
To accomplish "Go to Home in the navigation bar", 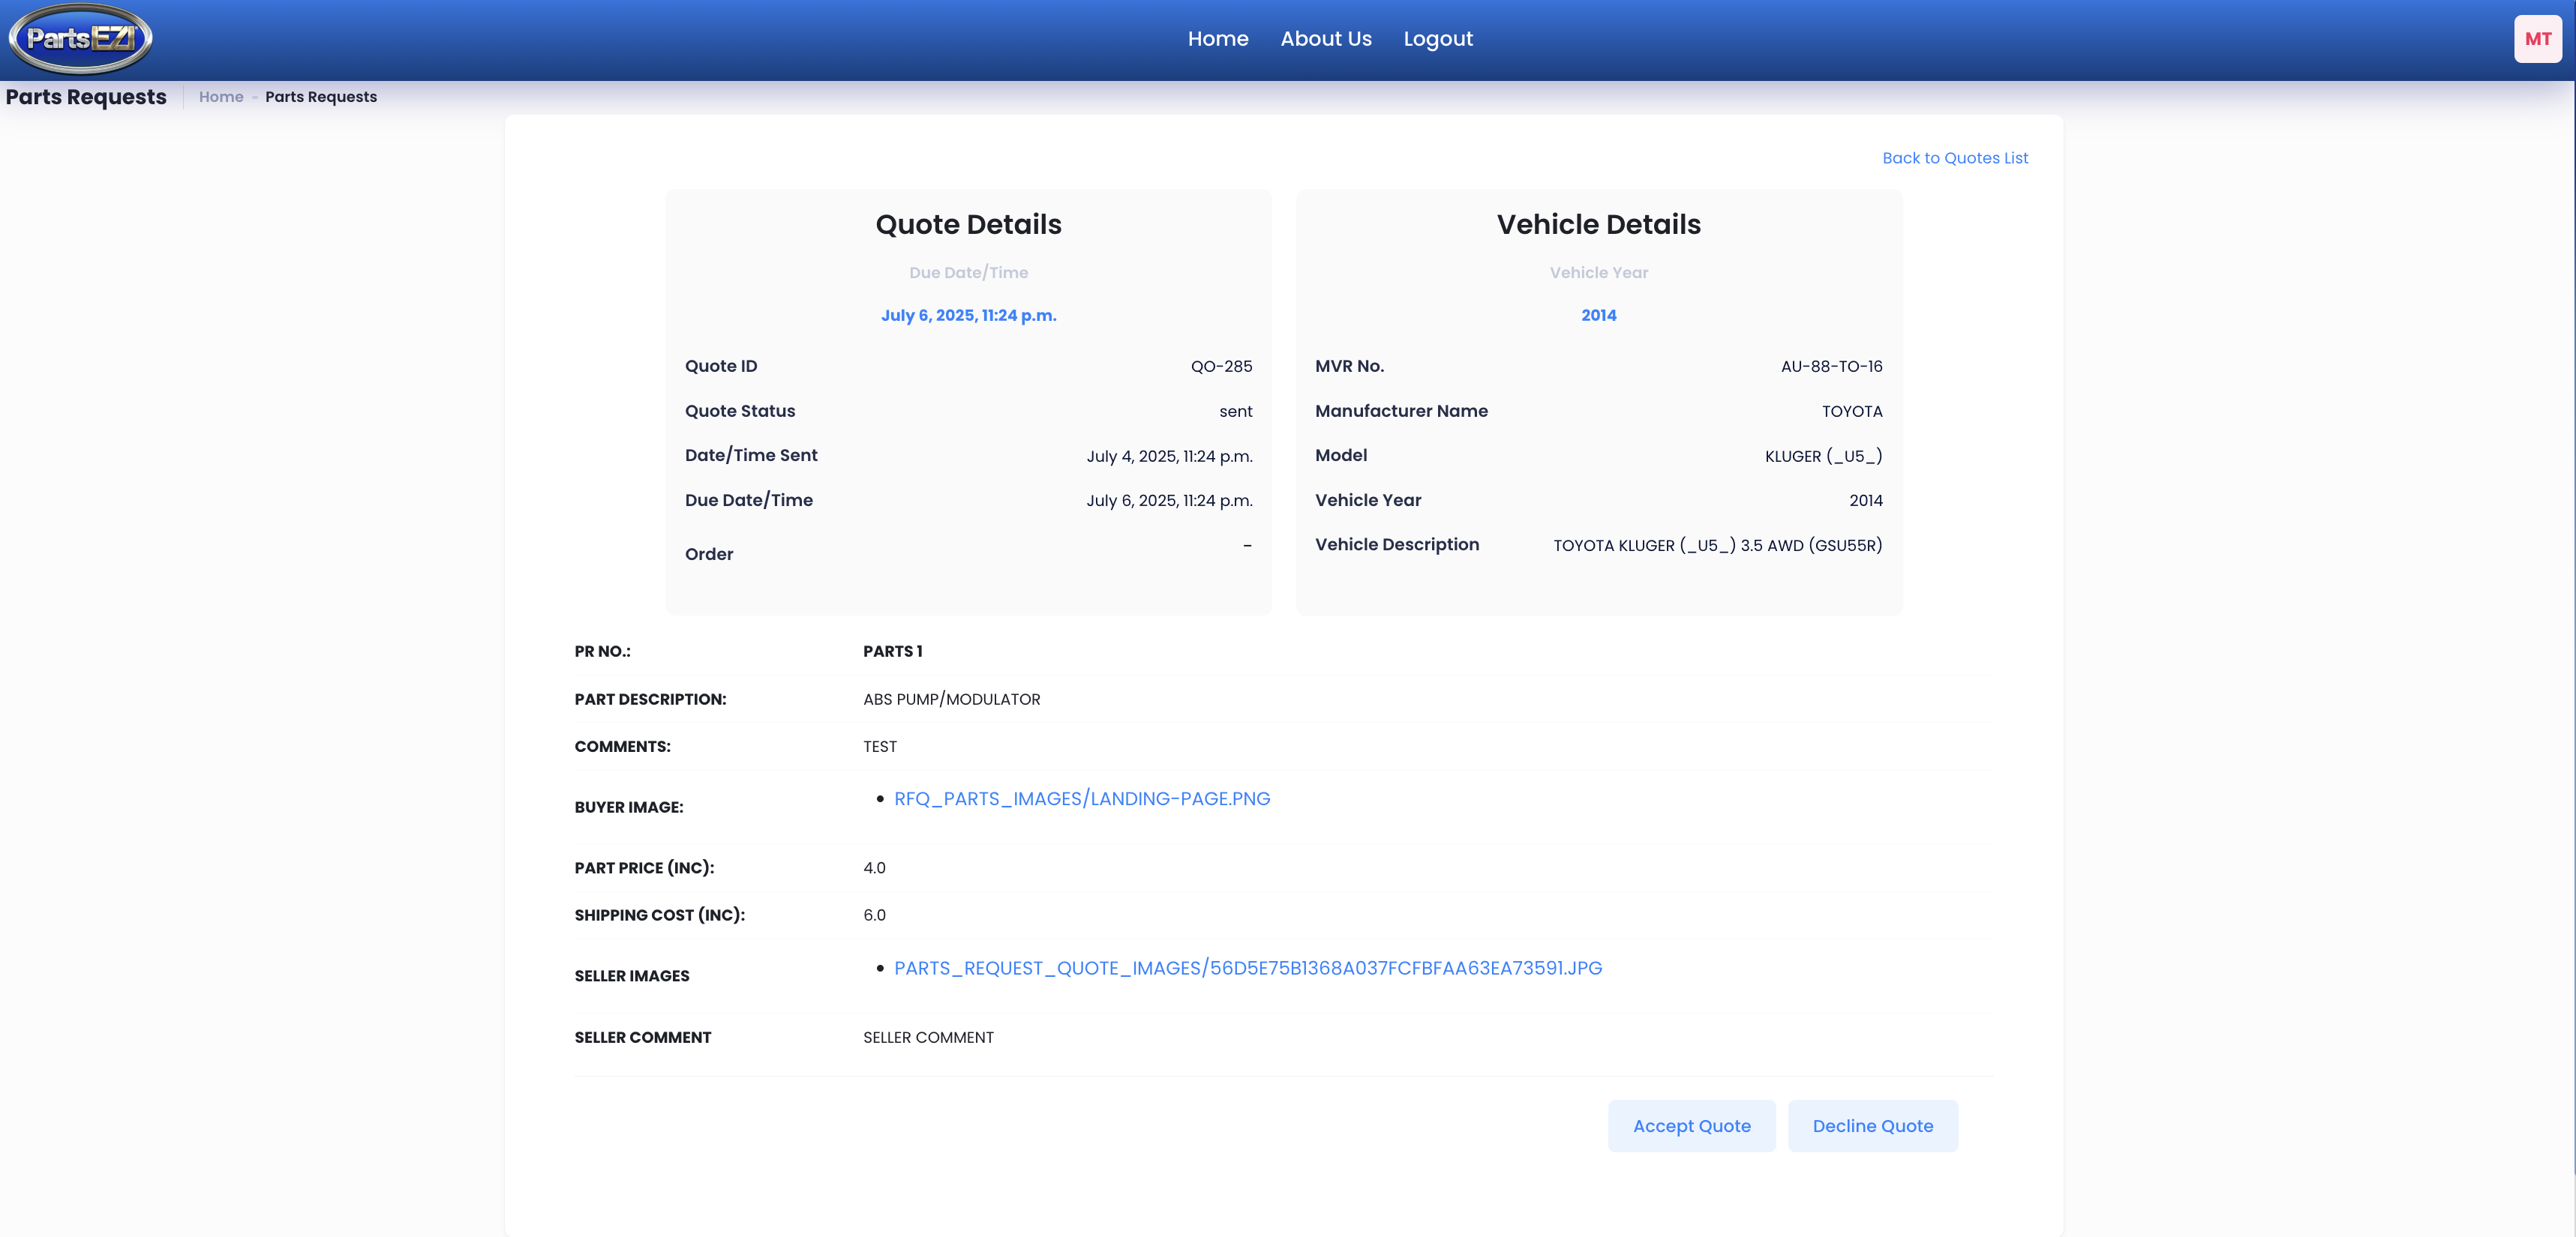I will click(1217, 39).
